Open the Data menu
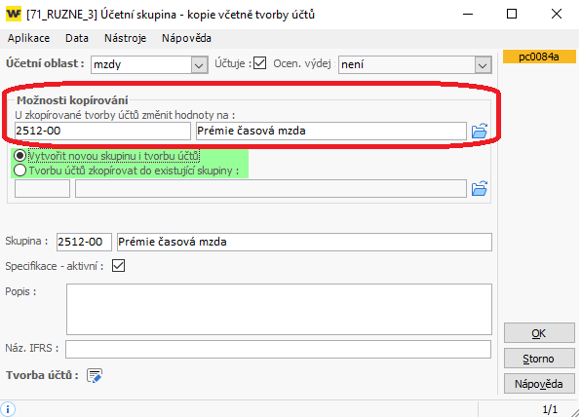Viewport: 581px width, 418px height. tap(77, 38)
